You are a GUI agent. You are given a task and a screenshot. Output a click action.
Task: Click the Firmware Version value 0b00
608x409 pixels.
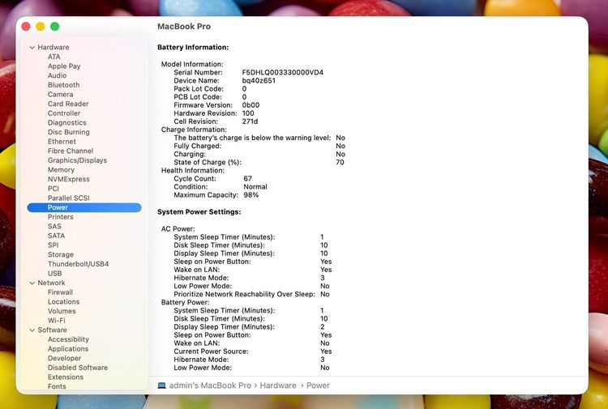click(250, 105)
